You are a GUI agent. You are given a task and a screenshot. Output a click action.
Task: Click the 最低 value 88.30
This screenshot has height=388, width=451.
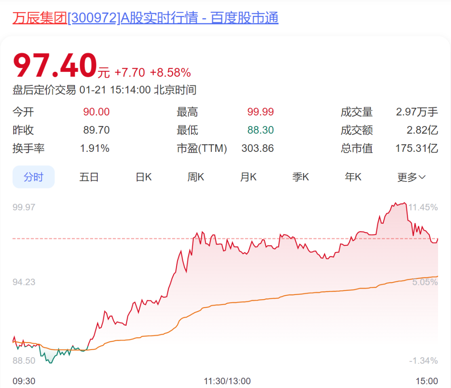point(260,130)
